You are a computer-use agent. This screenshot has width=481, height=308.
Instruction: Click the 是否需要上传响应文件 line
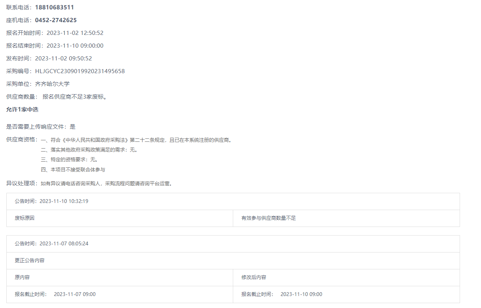(41, 127)
